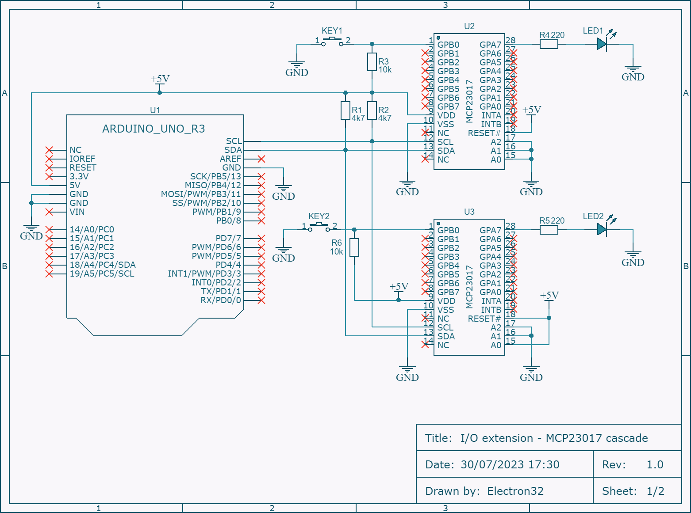691x513 pixels.
Task: Click the Drawn by Electron32 field
Action: click(484, 491)
